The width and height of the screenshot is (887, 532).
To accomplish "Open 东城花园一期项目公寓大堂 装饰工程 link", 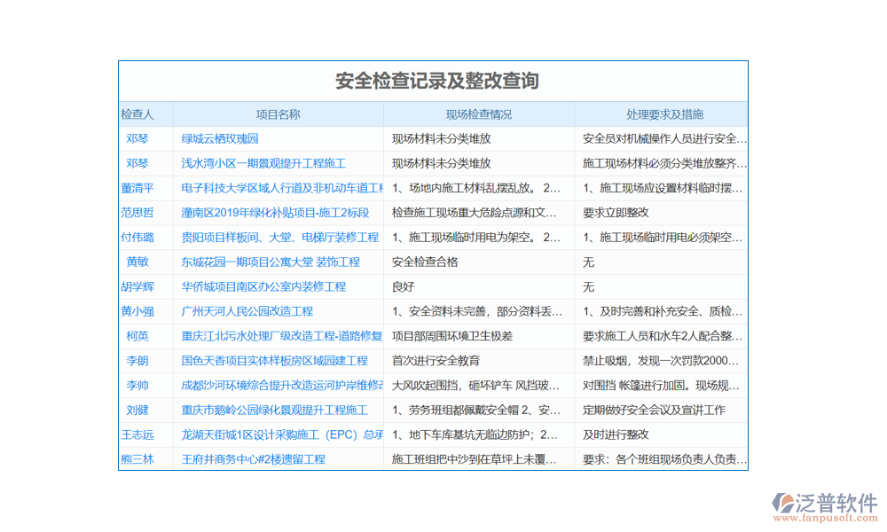I will click(x=271, y=262).
